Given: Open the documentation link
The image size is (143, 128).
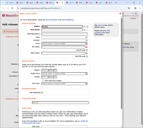Looking at the screenshot, I should click(52, 20).
